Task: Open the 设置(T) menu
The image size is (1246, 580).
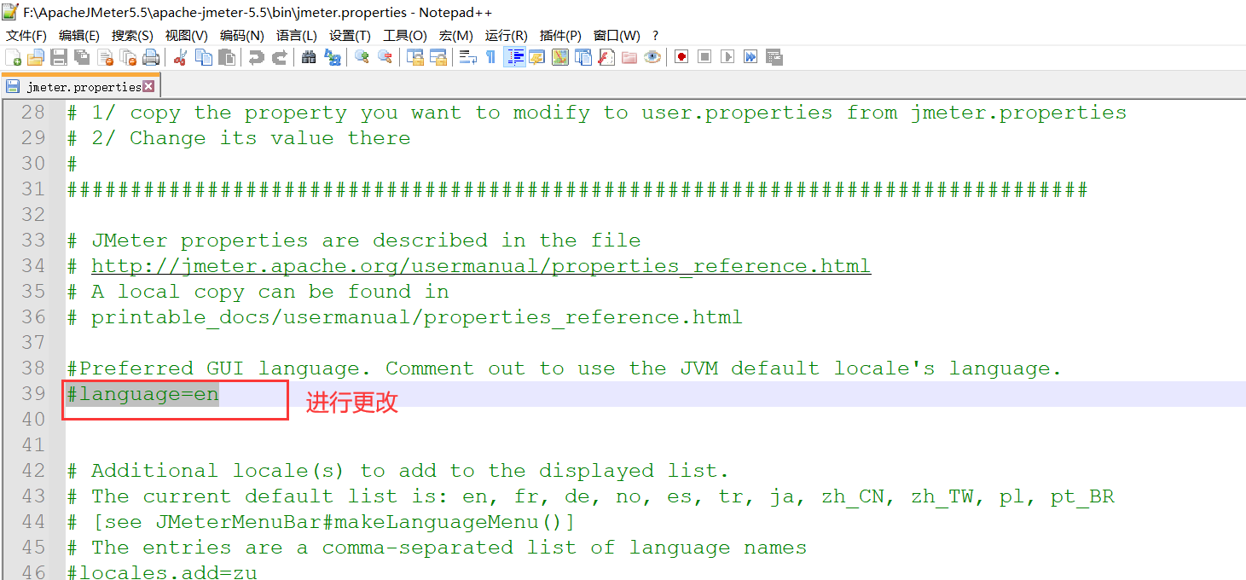Action: pyautogui.click(x=350, y=35)
